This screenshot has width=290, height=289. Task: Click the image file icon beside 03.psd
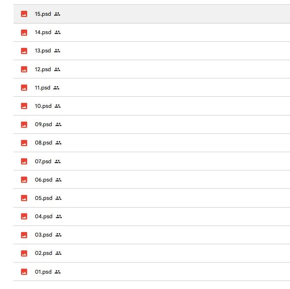pos(24,235)
